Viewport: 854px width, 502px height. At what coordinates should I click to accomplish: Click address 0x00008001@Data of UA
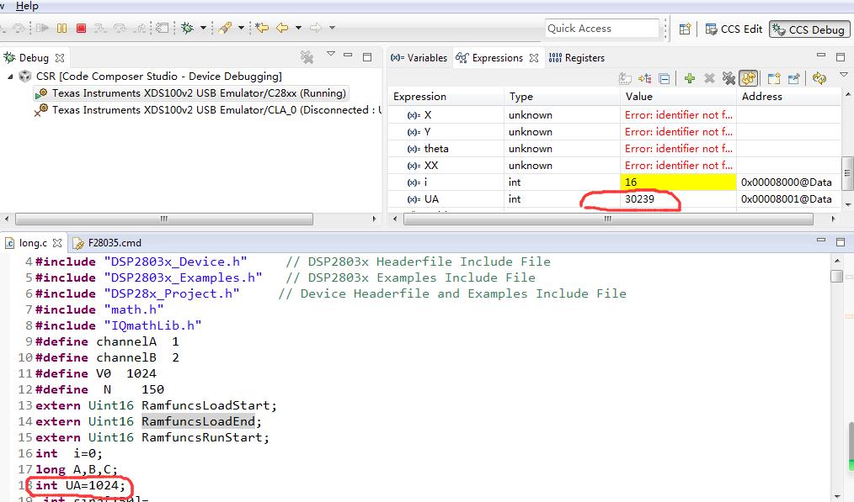[786, 199]
